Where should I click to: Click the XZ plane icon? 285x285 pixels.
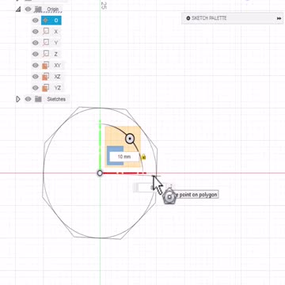click(46, 77)
